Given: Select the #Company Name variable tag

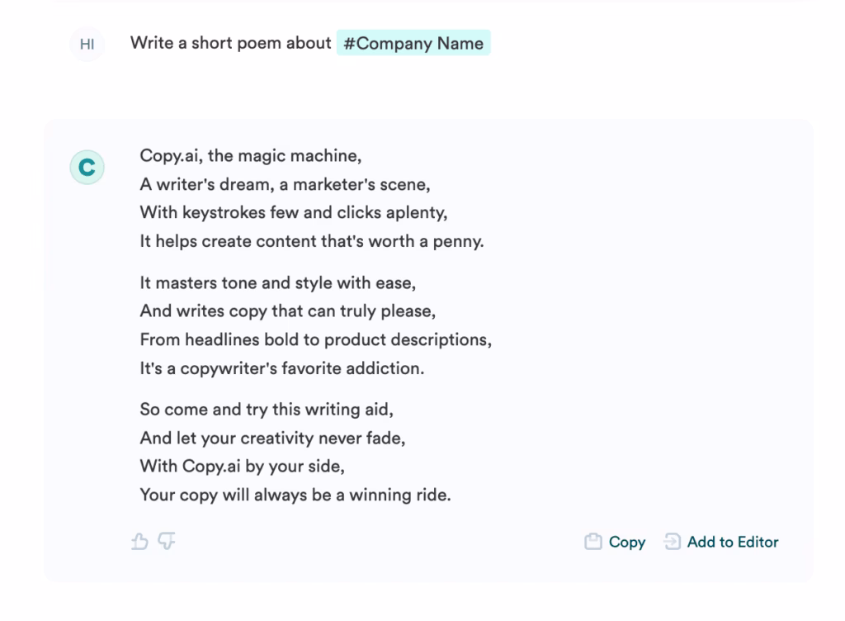Looking at the screenshot, I should (413, 43).
